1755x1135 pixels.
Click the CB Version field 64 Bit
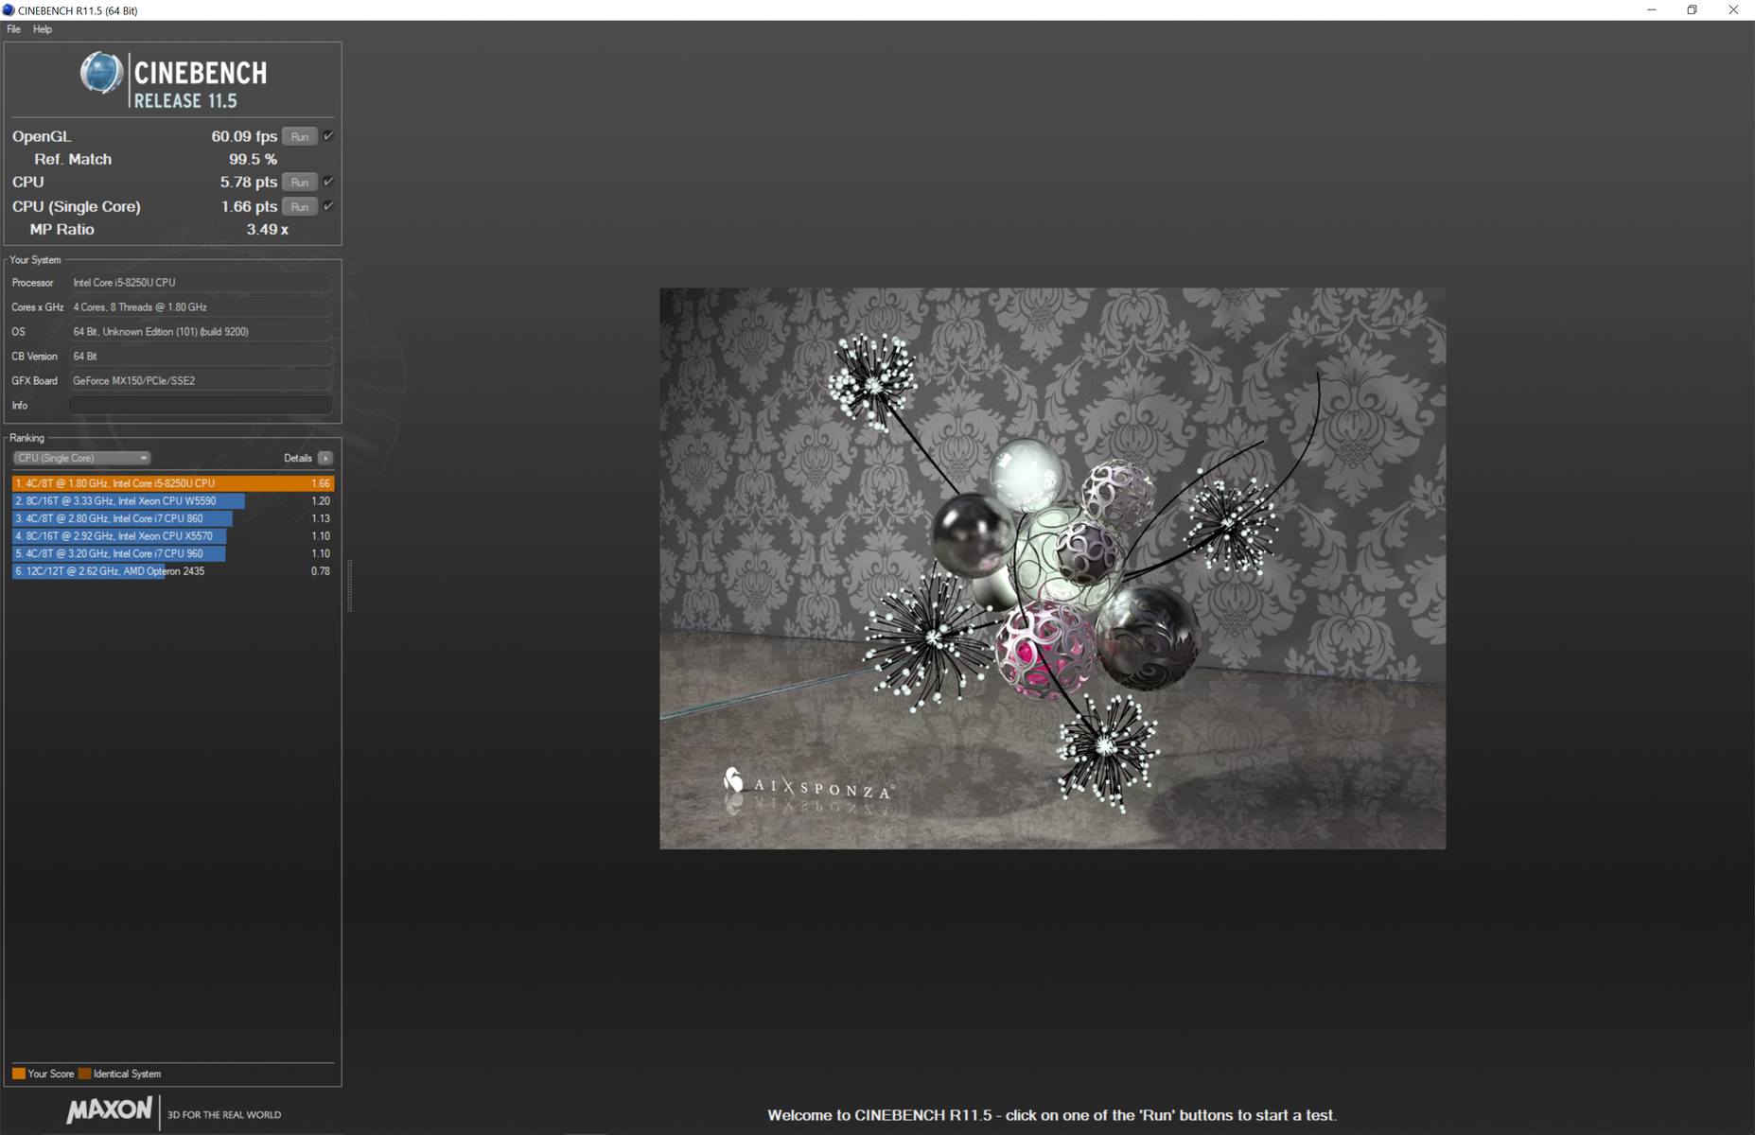tap(201, 356)
